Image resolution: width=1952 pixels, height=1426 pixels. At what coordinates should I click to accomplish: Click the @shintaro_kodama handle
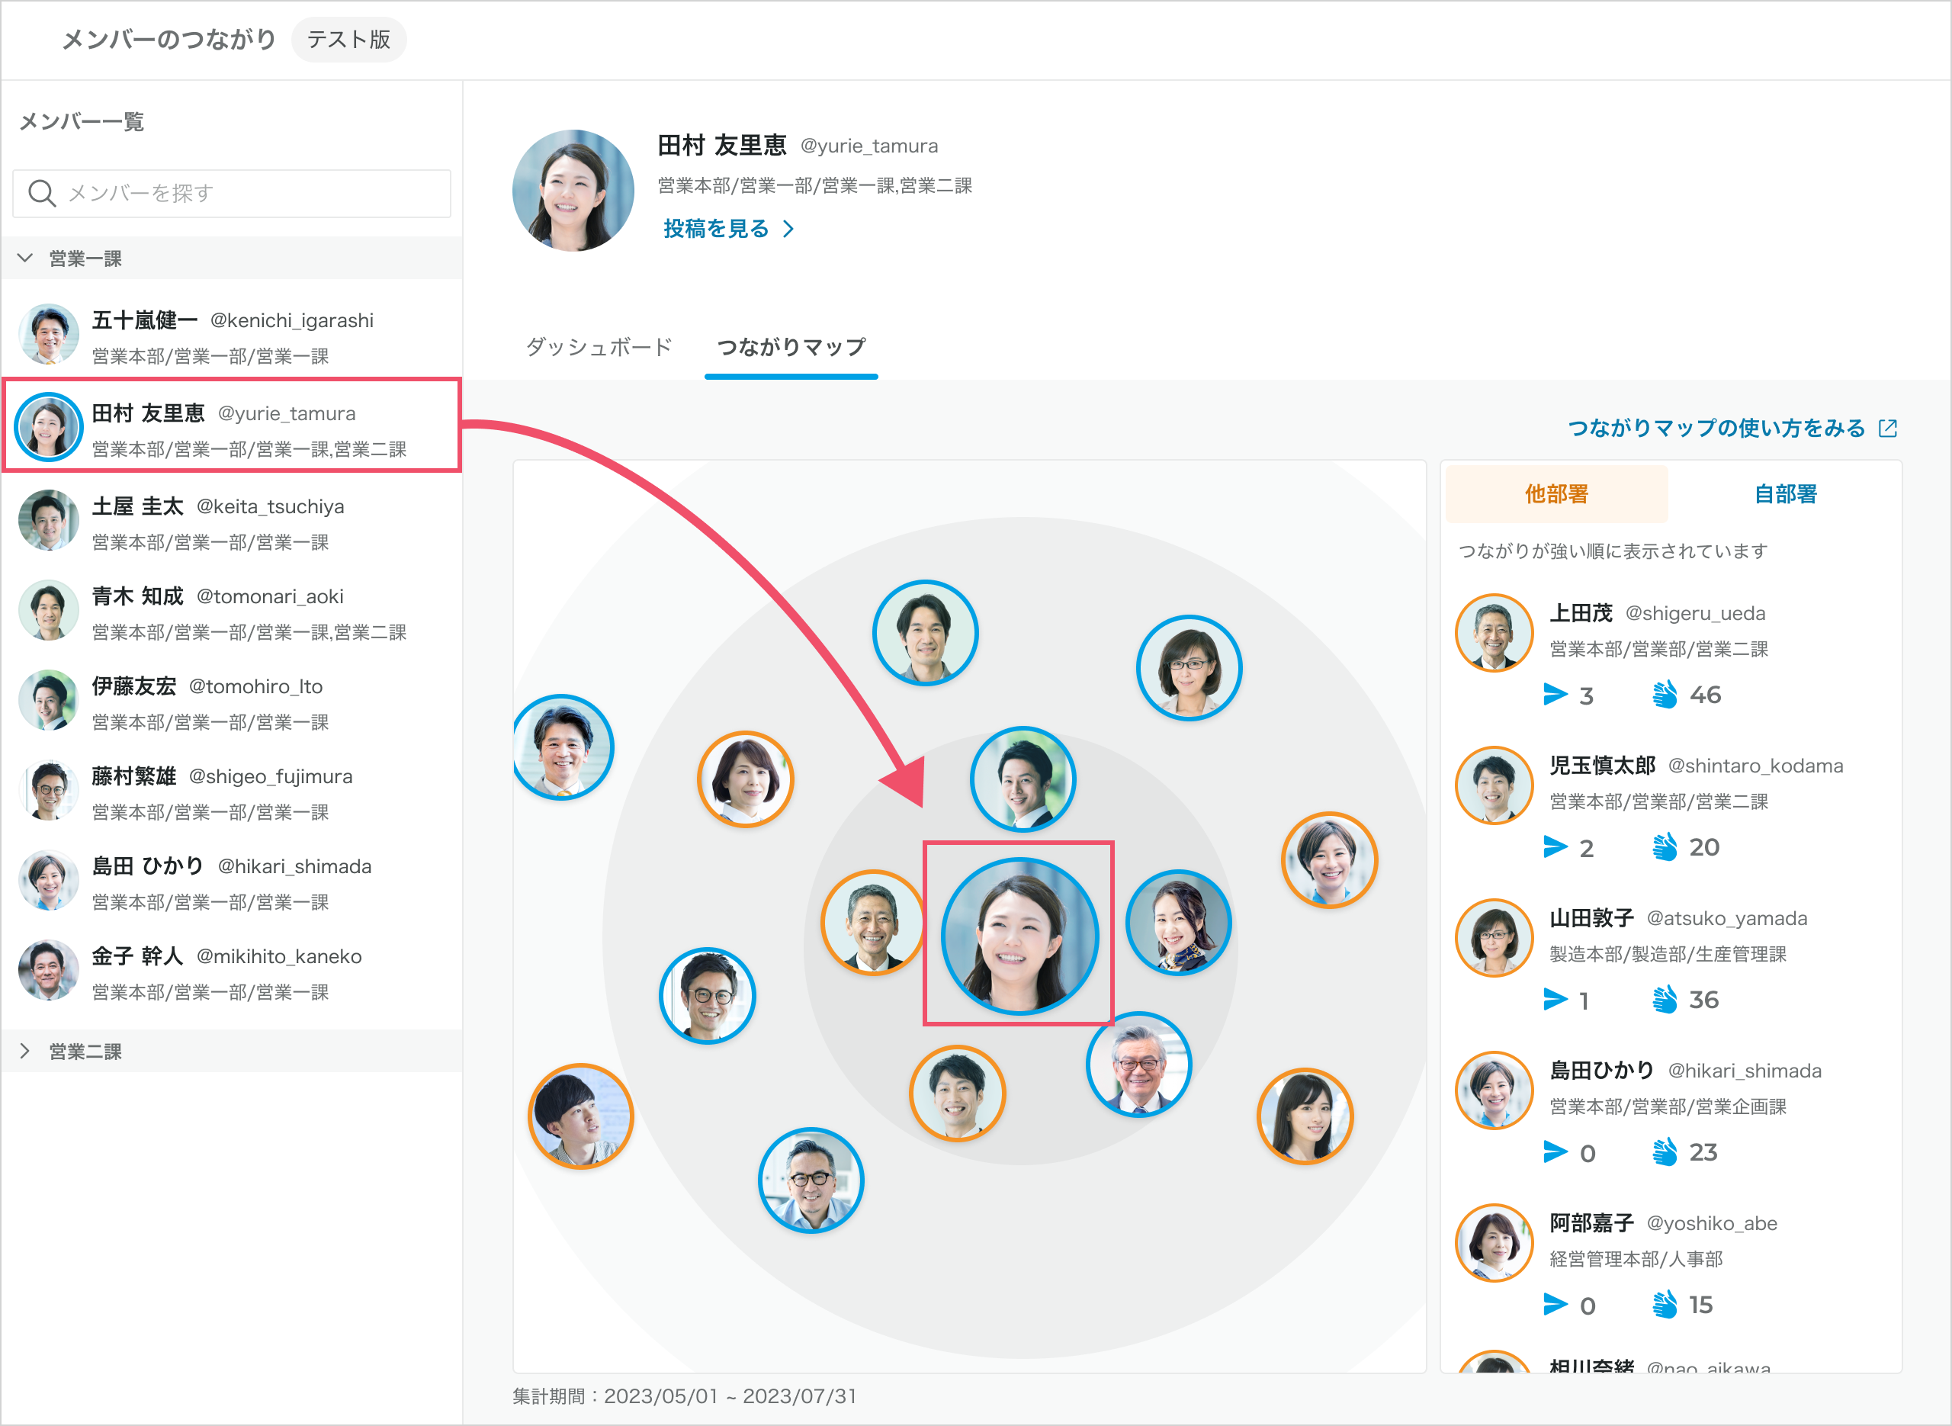click(x=1755, y=766)
